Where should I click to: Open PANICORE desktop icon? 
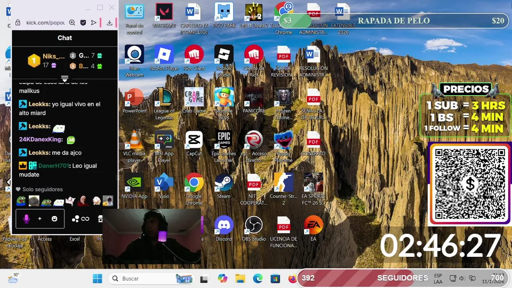click(254, 101)
